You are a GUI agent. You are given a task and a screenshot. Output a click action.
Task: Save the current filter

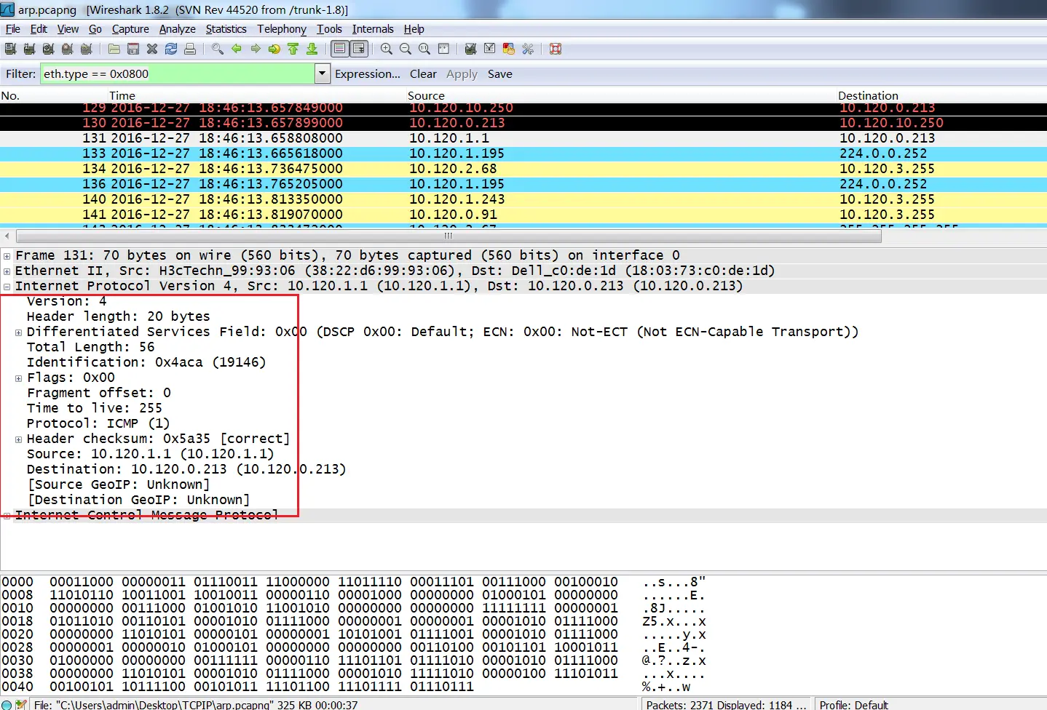[x=500, y=74]
